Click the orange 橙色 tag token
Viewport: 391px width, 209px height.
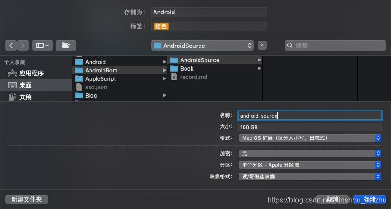coord(161,26)
